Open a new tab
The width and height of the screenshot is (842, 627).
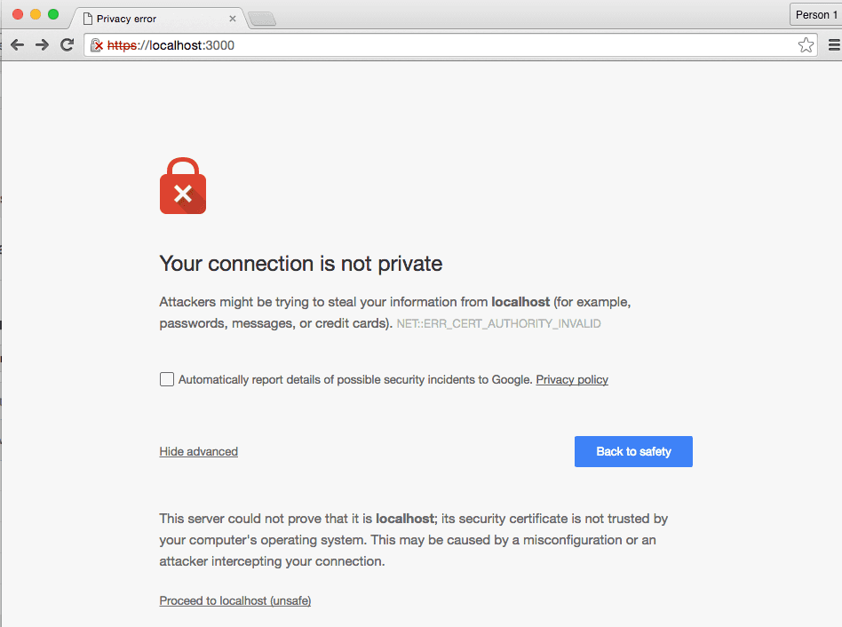coord(262,19)
